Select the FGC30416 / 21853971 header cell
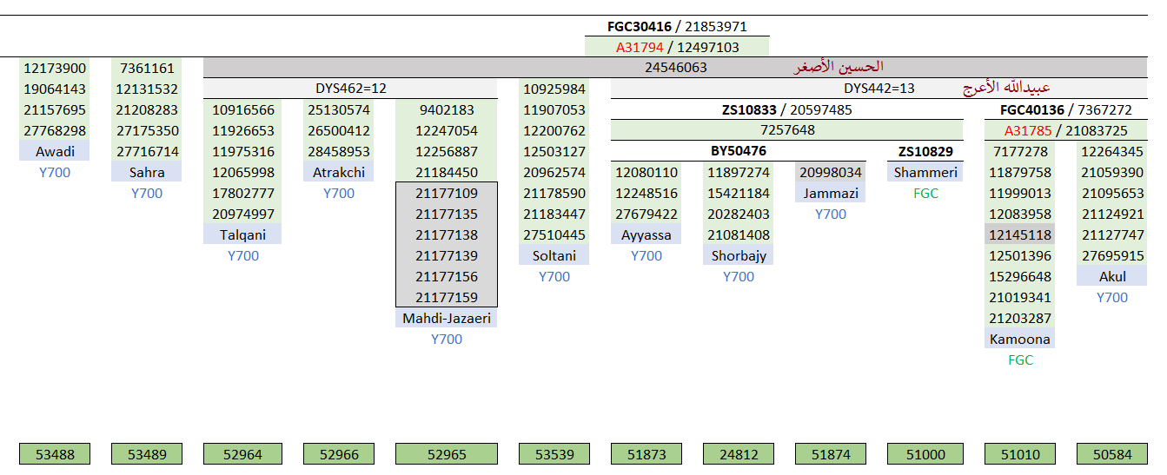 click(x=677, y=27)
